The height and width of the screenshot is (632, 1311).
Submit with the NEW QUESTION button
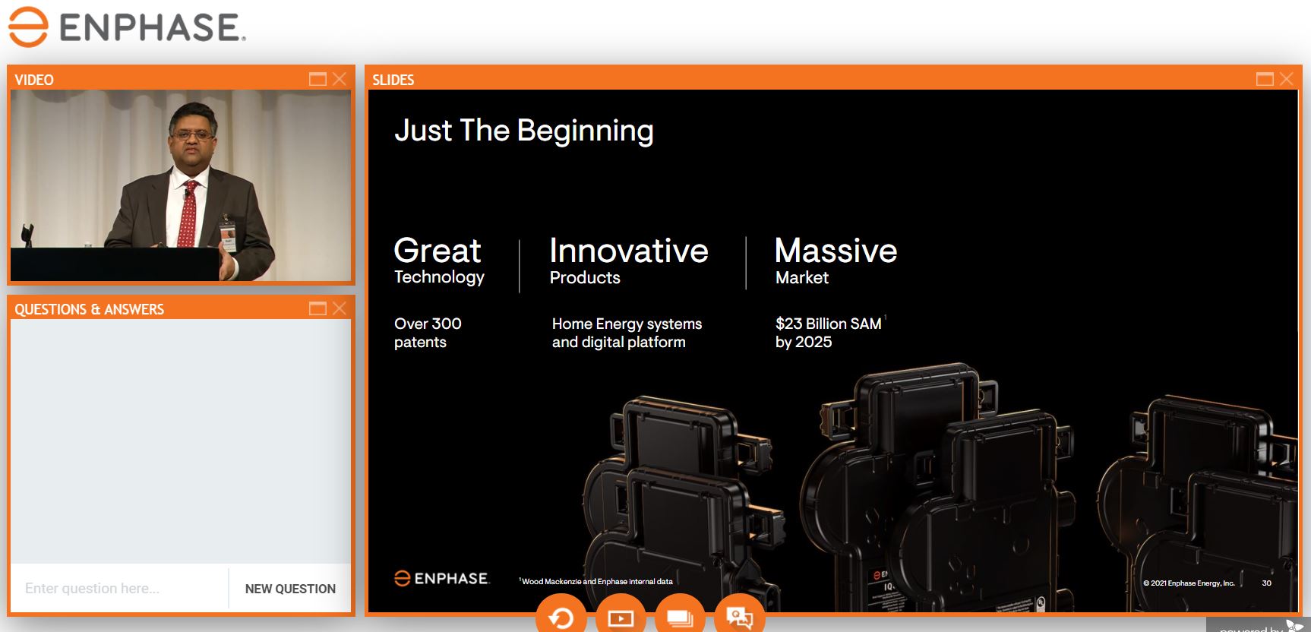coord(290,589)
